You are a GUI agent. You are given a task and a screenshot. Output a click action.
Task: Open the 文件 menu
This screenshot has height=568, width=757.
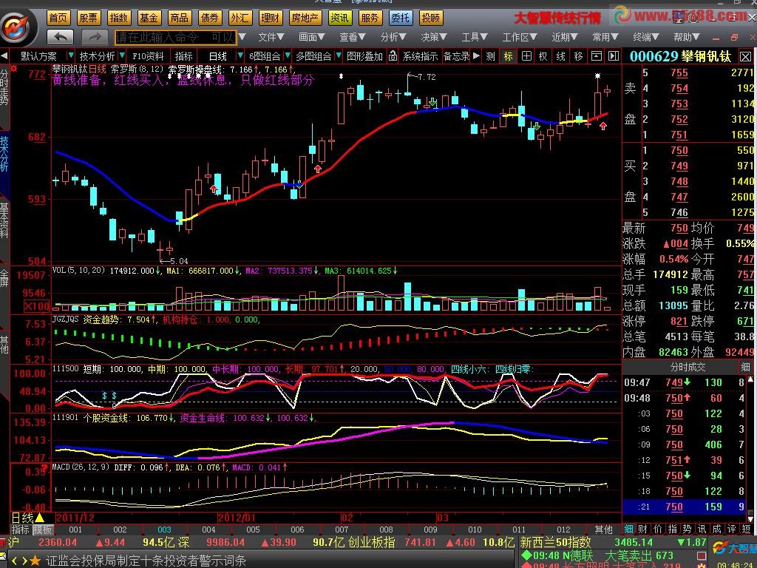271,37
